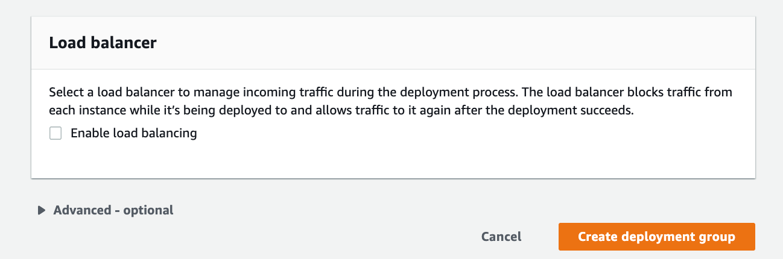Submit the form with Create deployment group
The height and width of the screenshot is (259, 783).
click(656, 237)
